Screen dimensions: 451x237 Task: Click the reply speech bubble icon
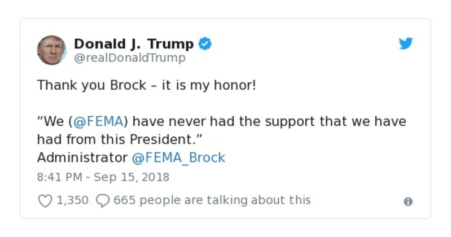(x=103, y=200)
